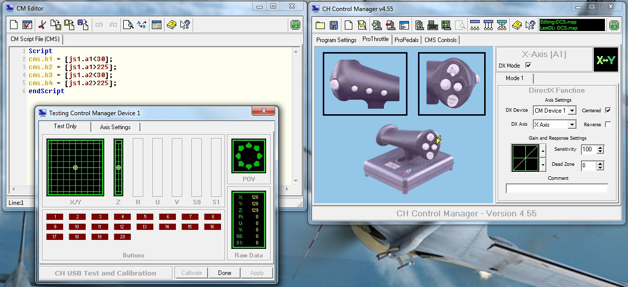Open the CMS Controls tab
This screenshot has height=287, width=628.
point(441,40)
